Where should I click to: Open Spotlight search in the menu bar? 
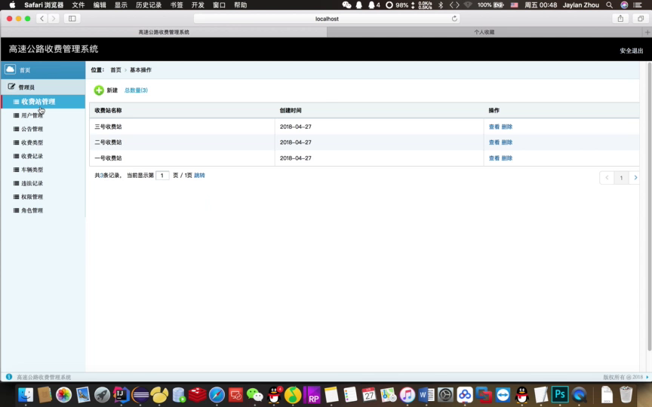click(x=609, y=5)
